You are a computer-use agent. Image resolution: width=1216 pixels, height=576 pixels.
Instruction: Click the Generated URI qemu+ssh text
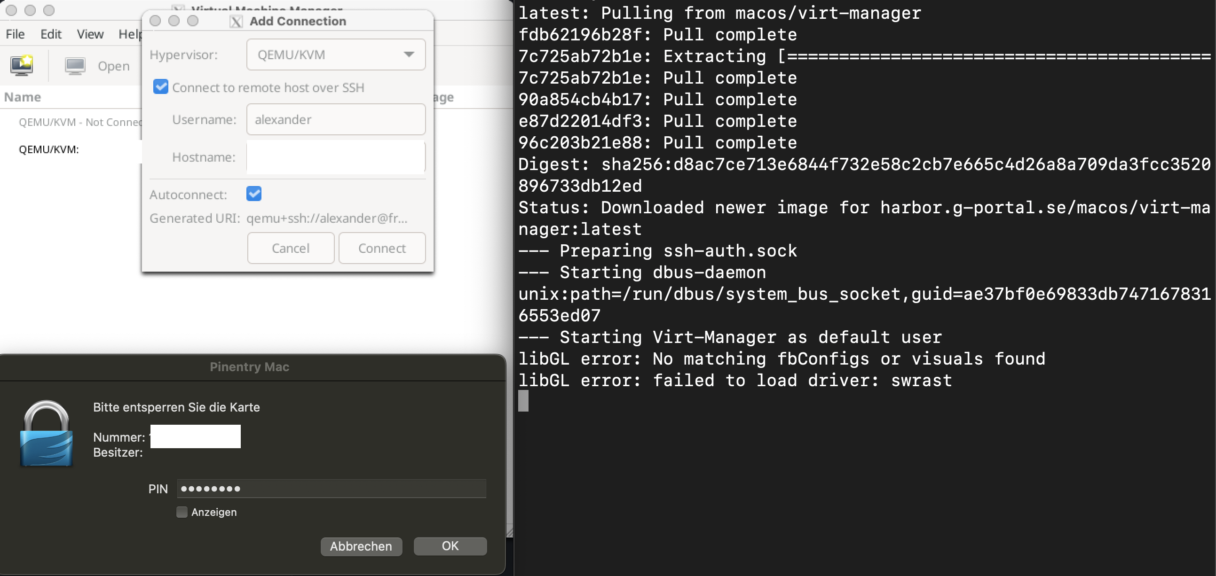327,218
